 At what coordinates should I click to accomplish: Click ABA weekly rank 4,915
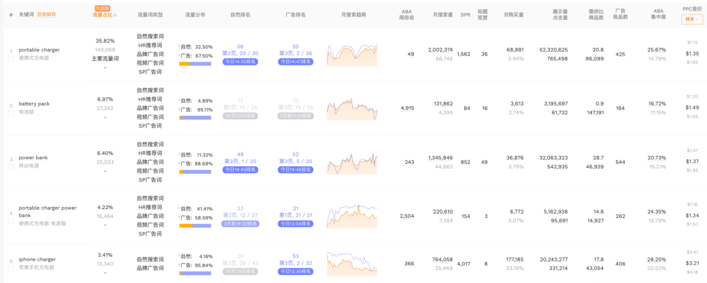tap(407, 108)
